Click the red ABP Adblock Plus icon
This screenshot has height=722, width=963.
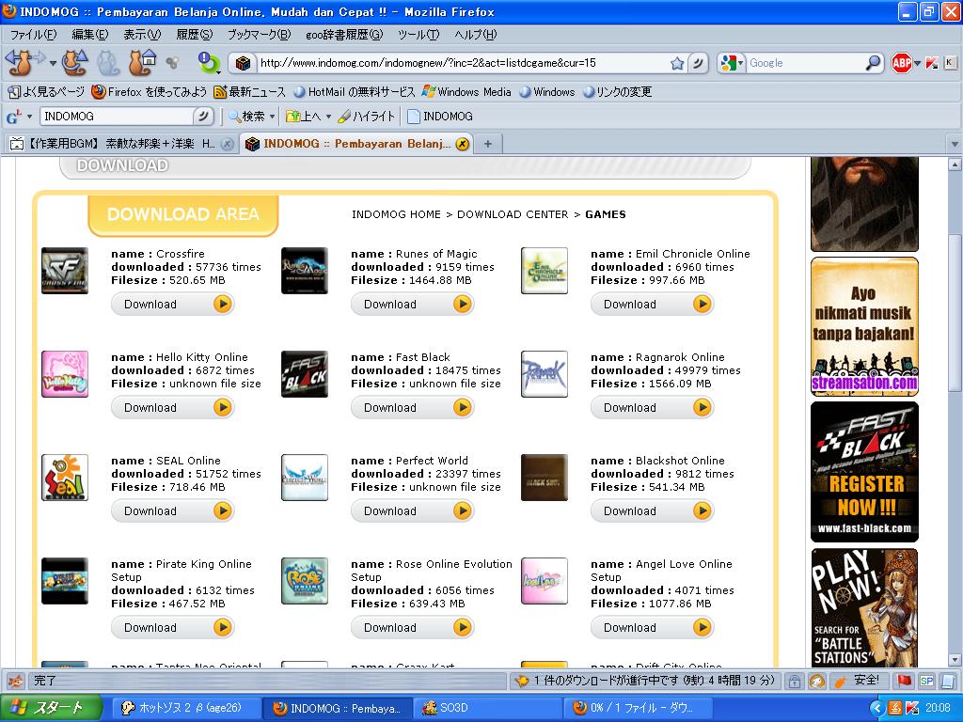tap(901, 63)
